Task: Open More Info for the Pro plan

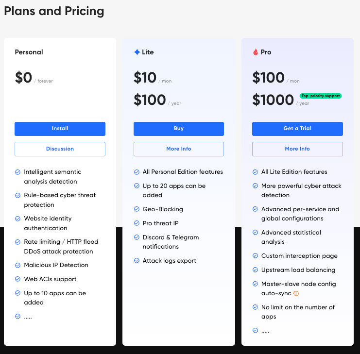Action: tap(297, 149)
